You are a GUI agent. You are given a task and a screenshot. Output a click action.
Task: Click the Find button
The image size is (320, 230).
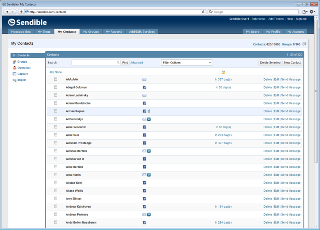125,63
